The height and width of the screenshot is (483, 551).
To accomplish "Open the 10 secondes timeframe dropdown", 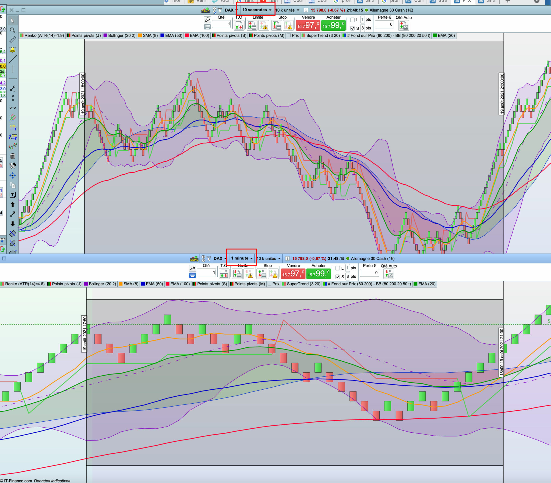I will 256,10.
